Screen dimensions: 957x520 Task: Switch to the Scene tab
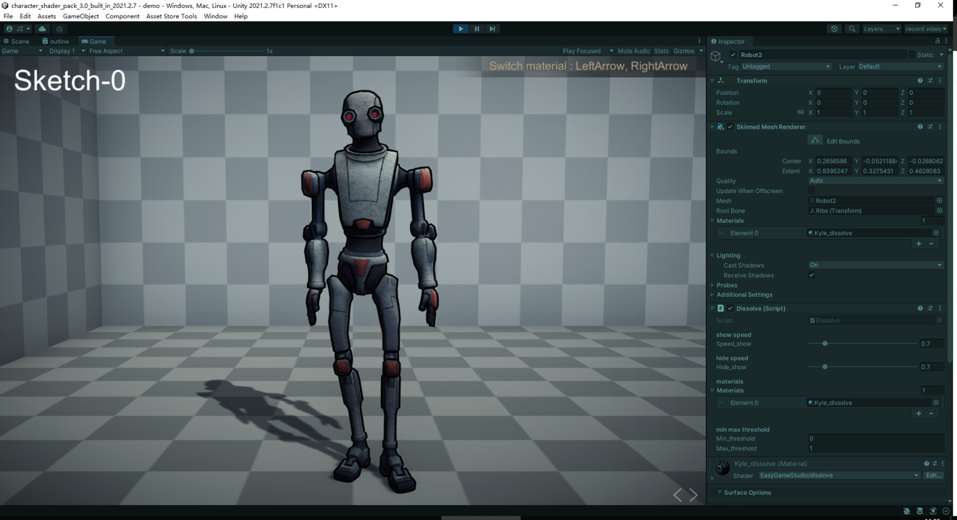point(18,41)
